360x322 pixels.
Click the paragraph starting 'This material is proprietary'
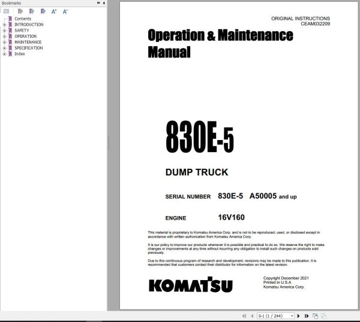tap(234, 235)
